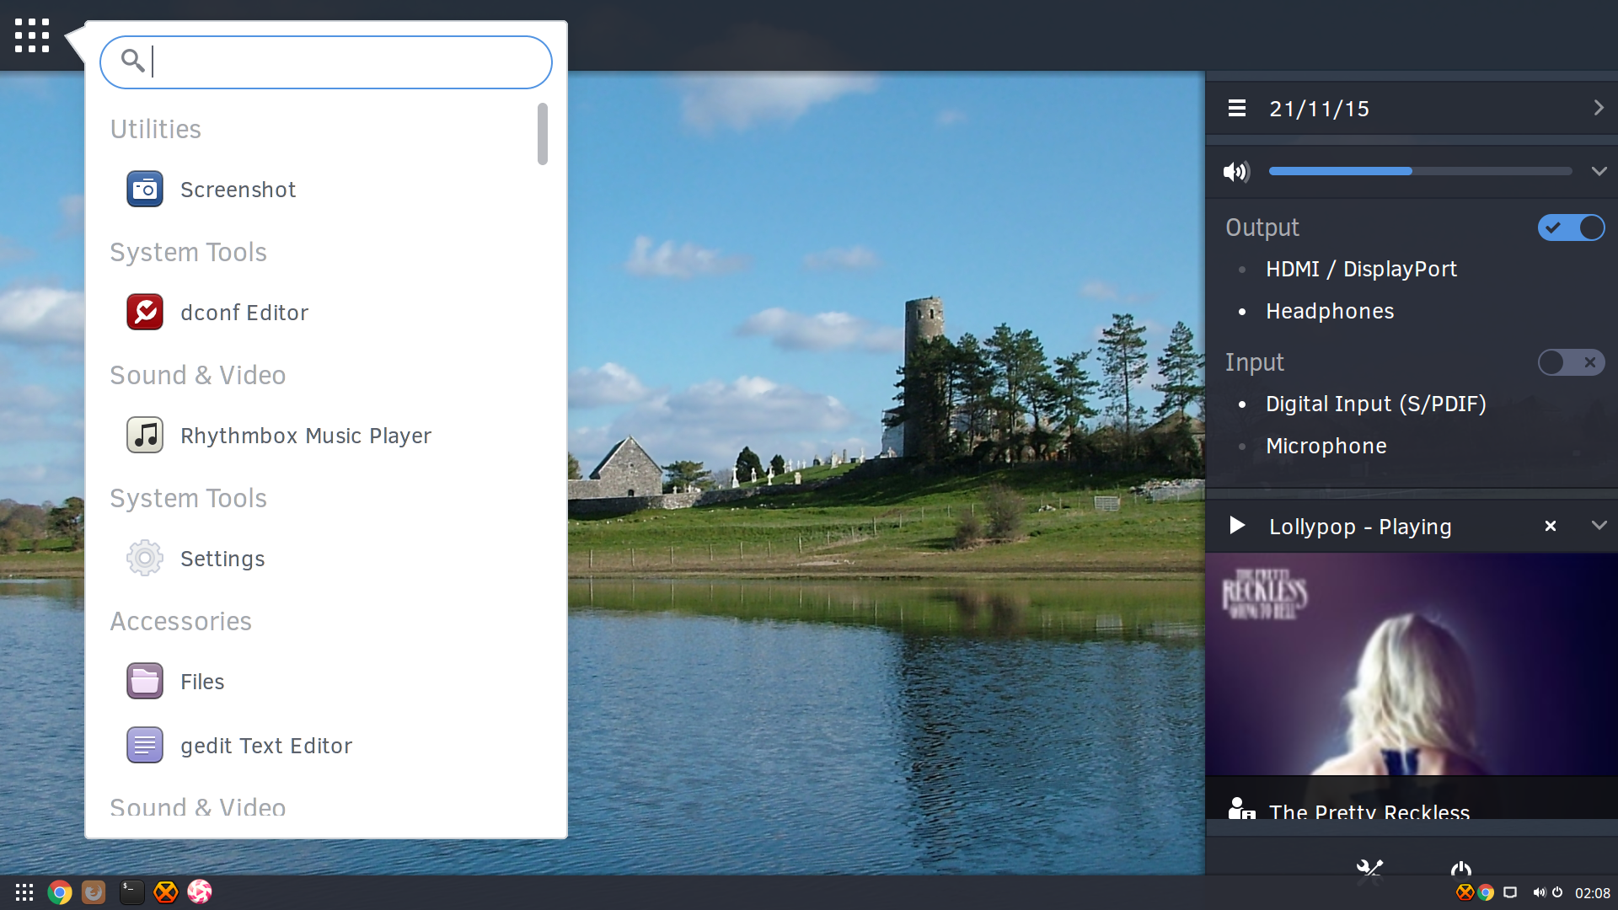Click the 21/11/15 date label
Viewport: 1618px width, 910px height.
pos(1320,109)
